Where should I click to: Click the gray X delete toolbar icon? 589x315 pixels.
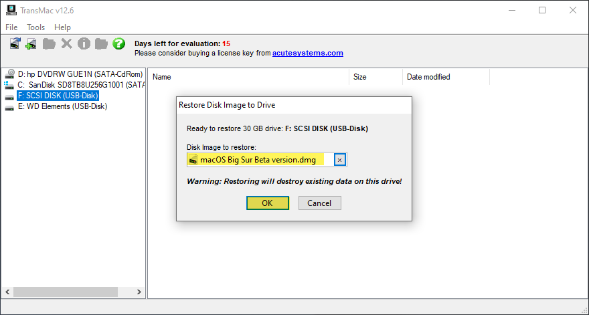66,43
